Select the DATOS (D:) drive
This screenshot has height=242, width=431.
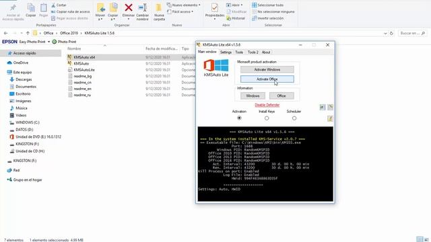(x=24, y=130)
